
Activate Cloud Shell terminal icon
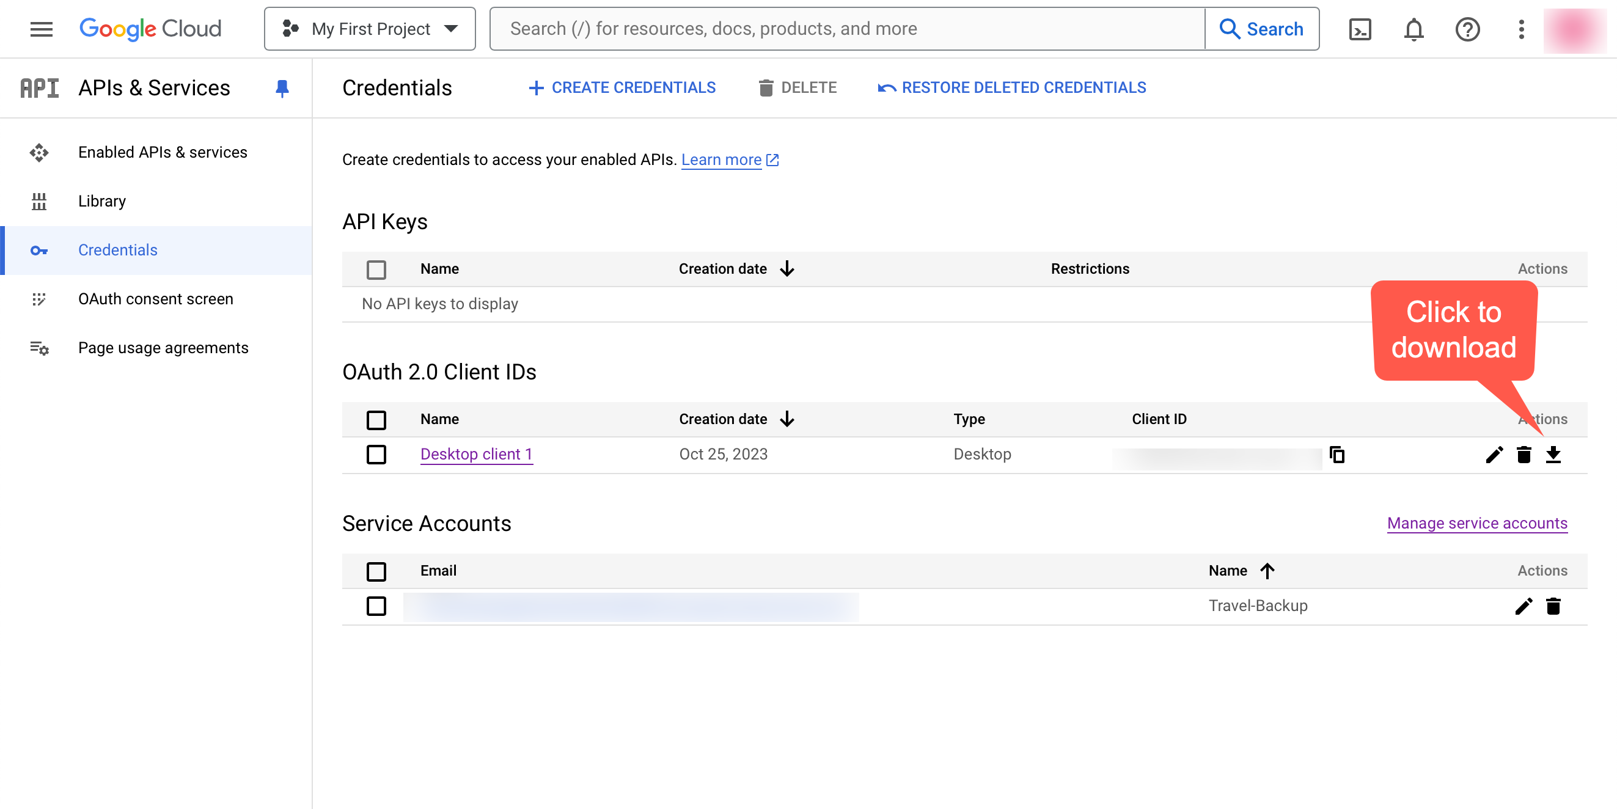(1360, 29)
